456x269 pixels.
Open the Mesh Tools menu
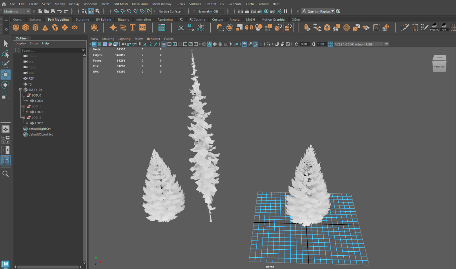[x=140, y=4]
